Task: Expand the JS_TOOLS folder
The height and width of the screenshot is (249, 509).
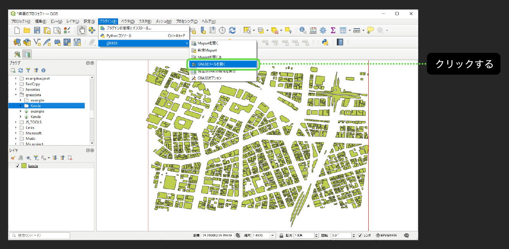Action: 16,122
